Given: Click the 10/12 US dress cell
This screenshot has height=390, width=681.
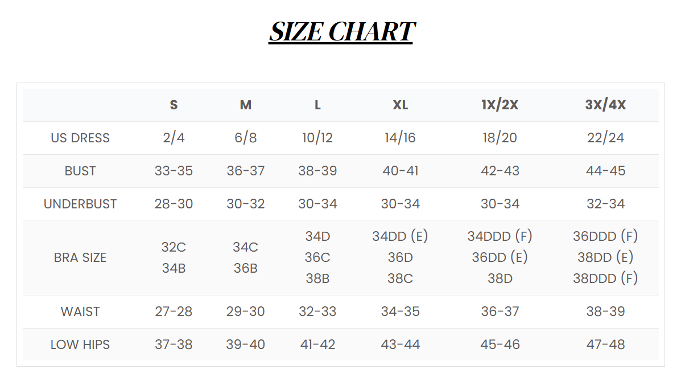Looking at the screenshot, I should (x=317, y=138).
